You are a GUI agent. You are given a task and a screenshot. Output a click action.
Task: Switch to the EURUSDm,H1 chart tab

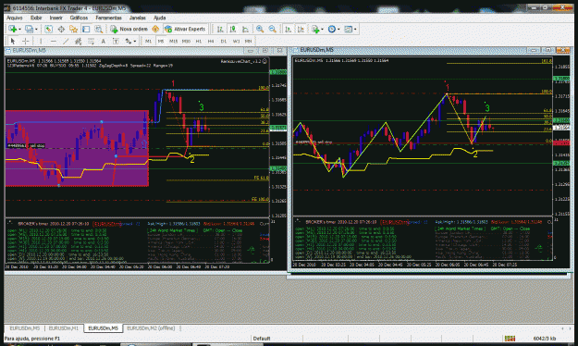pos(64,327)
